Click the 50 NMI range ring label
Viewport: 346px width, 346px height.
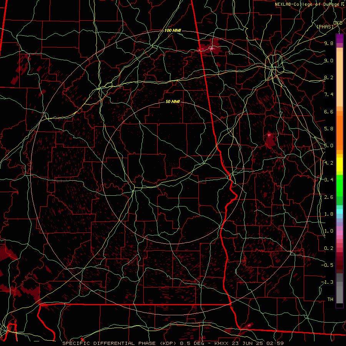pos(173,101)
